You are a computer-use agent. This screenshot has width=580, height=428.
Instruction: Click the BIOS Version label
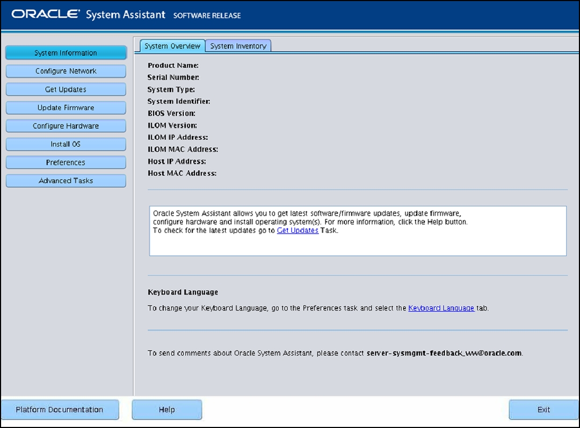coord(172,113)
